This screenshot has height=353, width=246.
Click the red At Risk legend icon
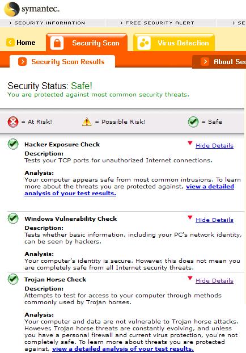click(13, 122)
